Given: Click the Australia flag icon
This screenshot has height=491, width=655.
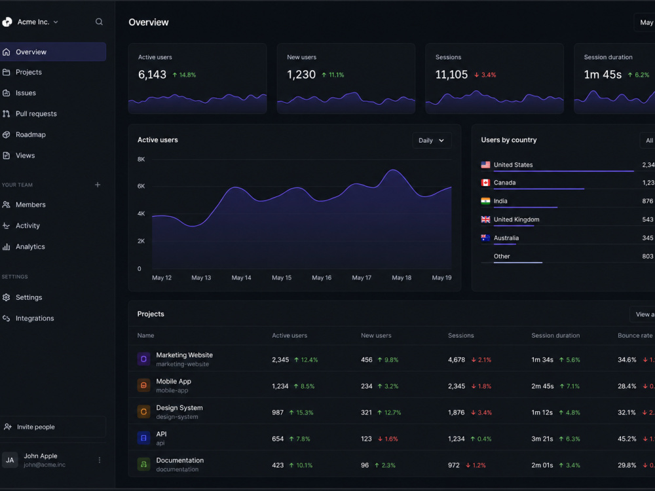Looking at the screenshot, I should (485, 238).
